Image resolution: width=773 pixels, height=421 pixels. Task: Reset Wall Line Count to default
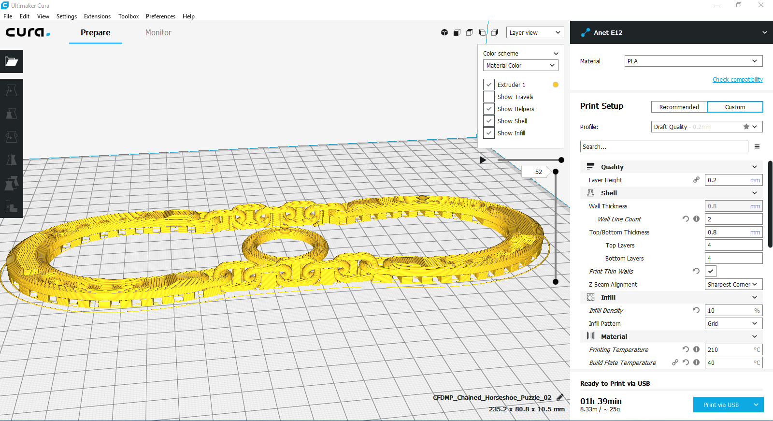pos(686,219)
